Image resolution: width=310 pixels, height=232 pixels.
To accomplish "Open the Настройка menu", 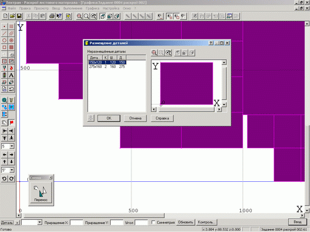I will click(111, 8).
